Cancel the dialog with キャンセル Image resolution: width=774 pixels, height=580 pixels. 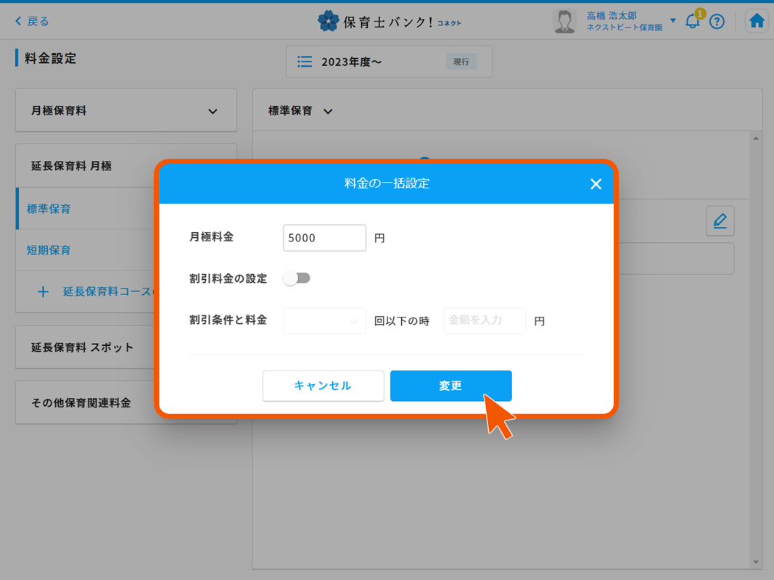tap(323, 386)
